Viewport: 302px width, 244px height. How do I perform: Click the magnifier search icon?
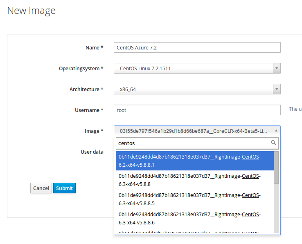pyautogui.click(x=273, y=143)
